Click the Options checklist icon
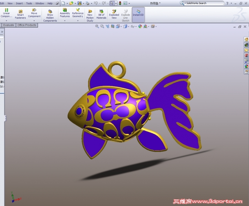The height and width of the screenshot is (206, 249). pos(125,3)
